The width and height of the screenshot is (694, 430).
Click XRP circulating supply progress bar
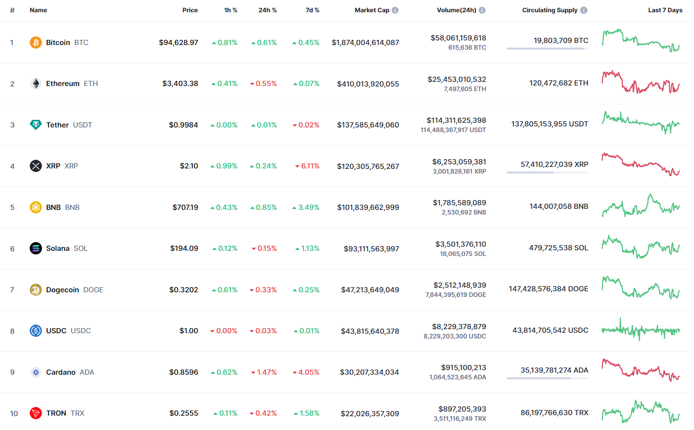point(548,173)
